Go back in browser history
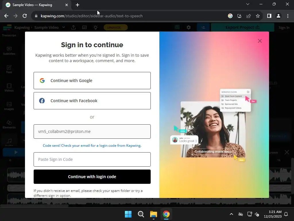The height and width of the screenshot is (221, 294). (6, 16)
